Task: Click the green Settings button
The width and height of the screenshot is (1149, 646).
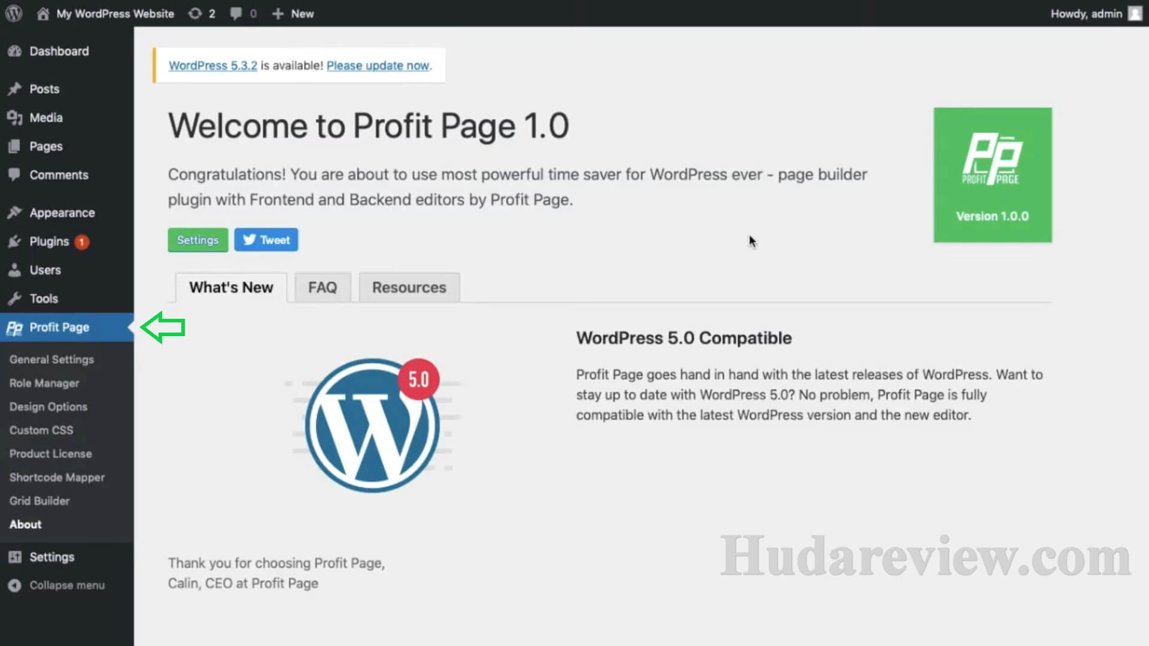Action: (197, 240)
